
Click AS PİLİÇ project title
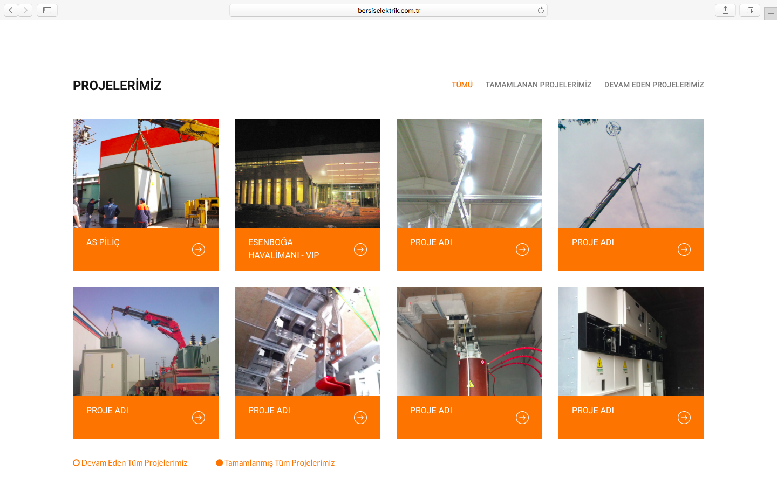click(103, 242)
